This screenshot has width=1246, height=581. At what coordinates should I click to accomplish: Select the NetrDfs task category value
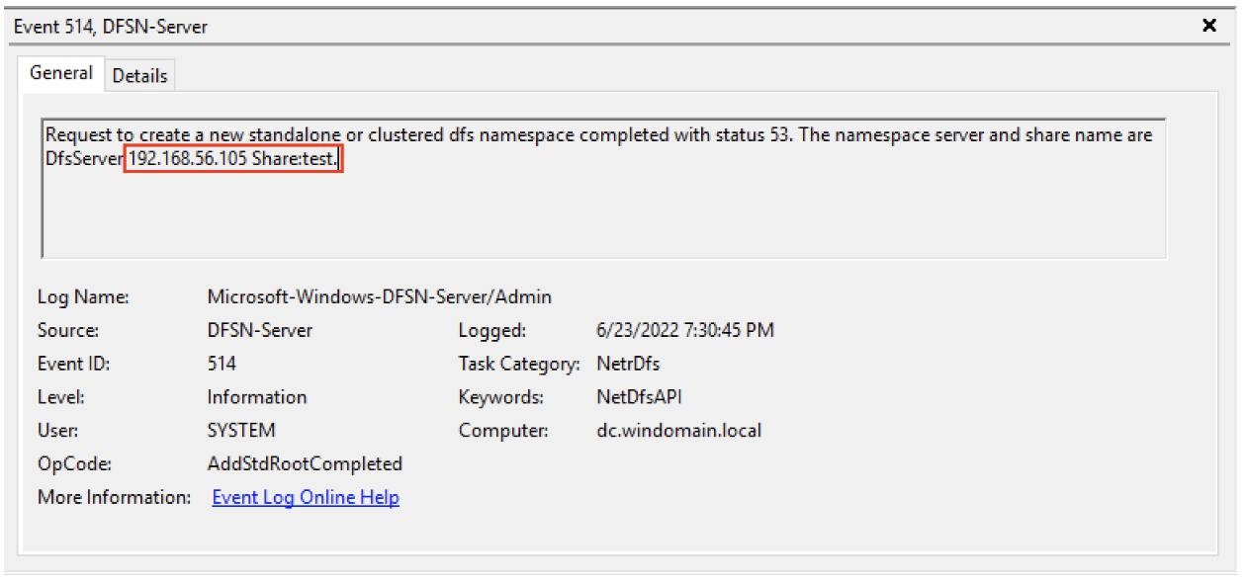click(627, 364)
